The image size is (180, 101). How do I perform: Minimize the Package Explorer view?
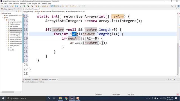pyautogui.click(x=18, y=9)
